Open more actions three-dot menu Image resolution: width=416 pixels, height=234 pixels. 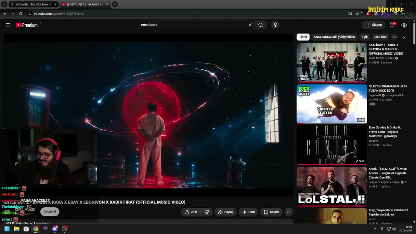click(289, 212)
